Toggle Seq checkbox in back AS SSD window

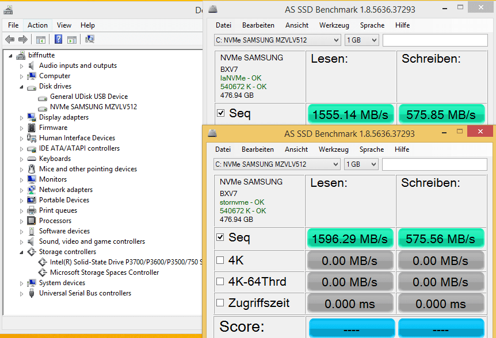(221, 113)
